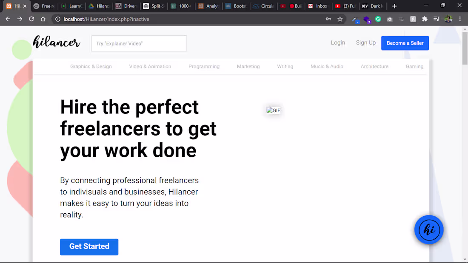Open the Grammarly extension icon

(x=378, y=19)
